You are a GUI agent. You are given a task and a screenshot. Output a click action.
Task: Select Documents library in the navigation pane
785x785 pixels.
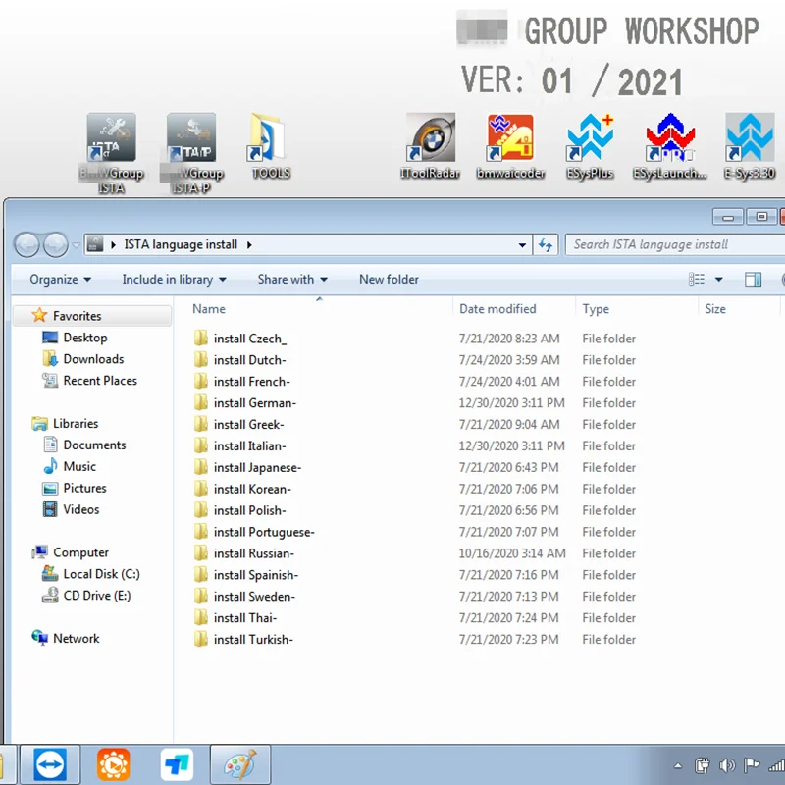(x=94, y=445)
